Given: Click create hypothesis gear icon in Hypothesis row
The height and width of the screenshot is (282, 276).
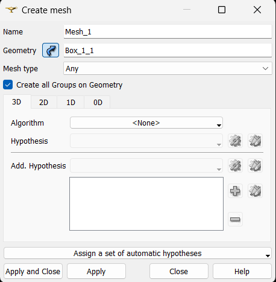Looking at the screenshot, I should click(x=235, y=141).
